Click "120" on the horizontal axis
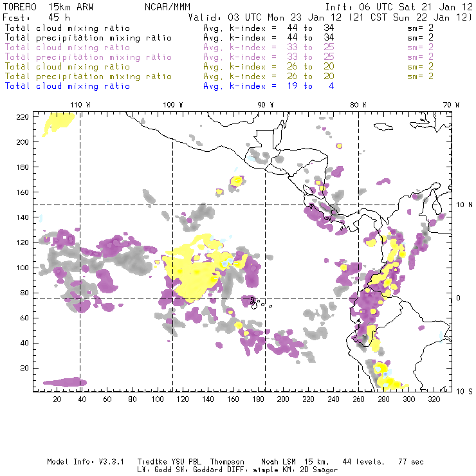This screenshot has height=476, width=476. [183, 399]
